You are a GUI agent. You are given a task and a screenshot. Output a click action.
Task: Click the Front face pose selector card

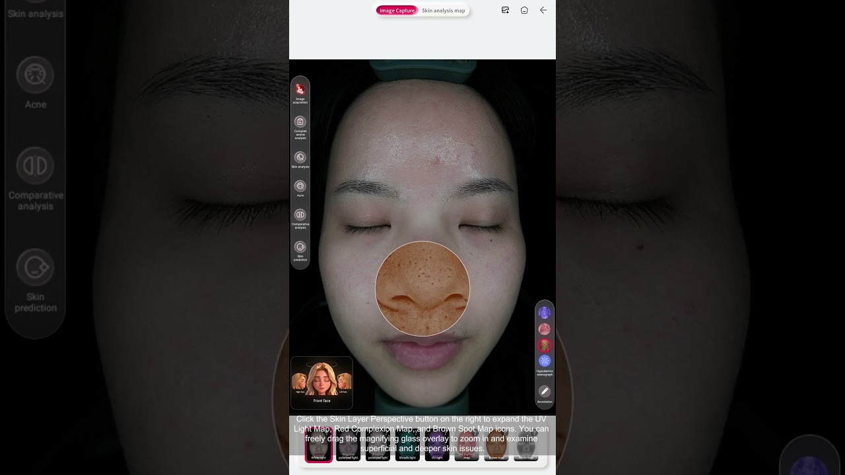coord(321,383)
